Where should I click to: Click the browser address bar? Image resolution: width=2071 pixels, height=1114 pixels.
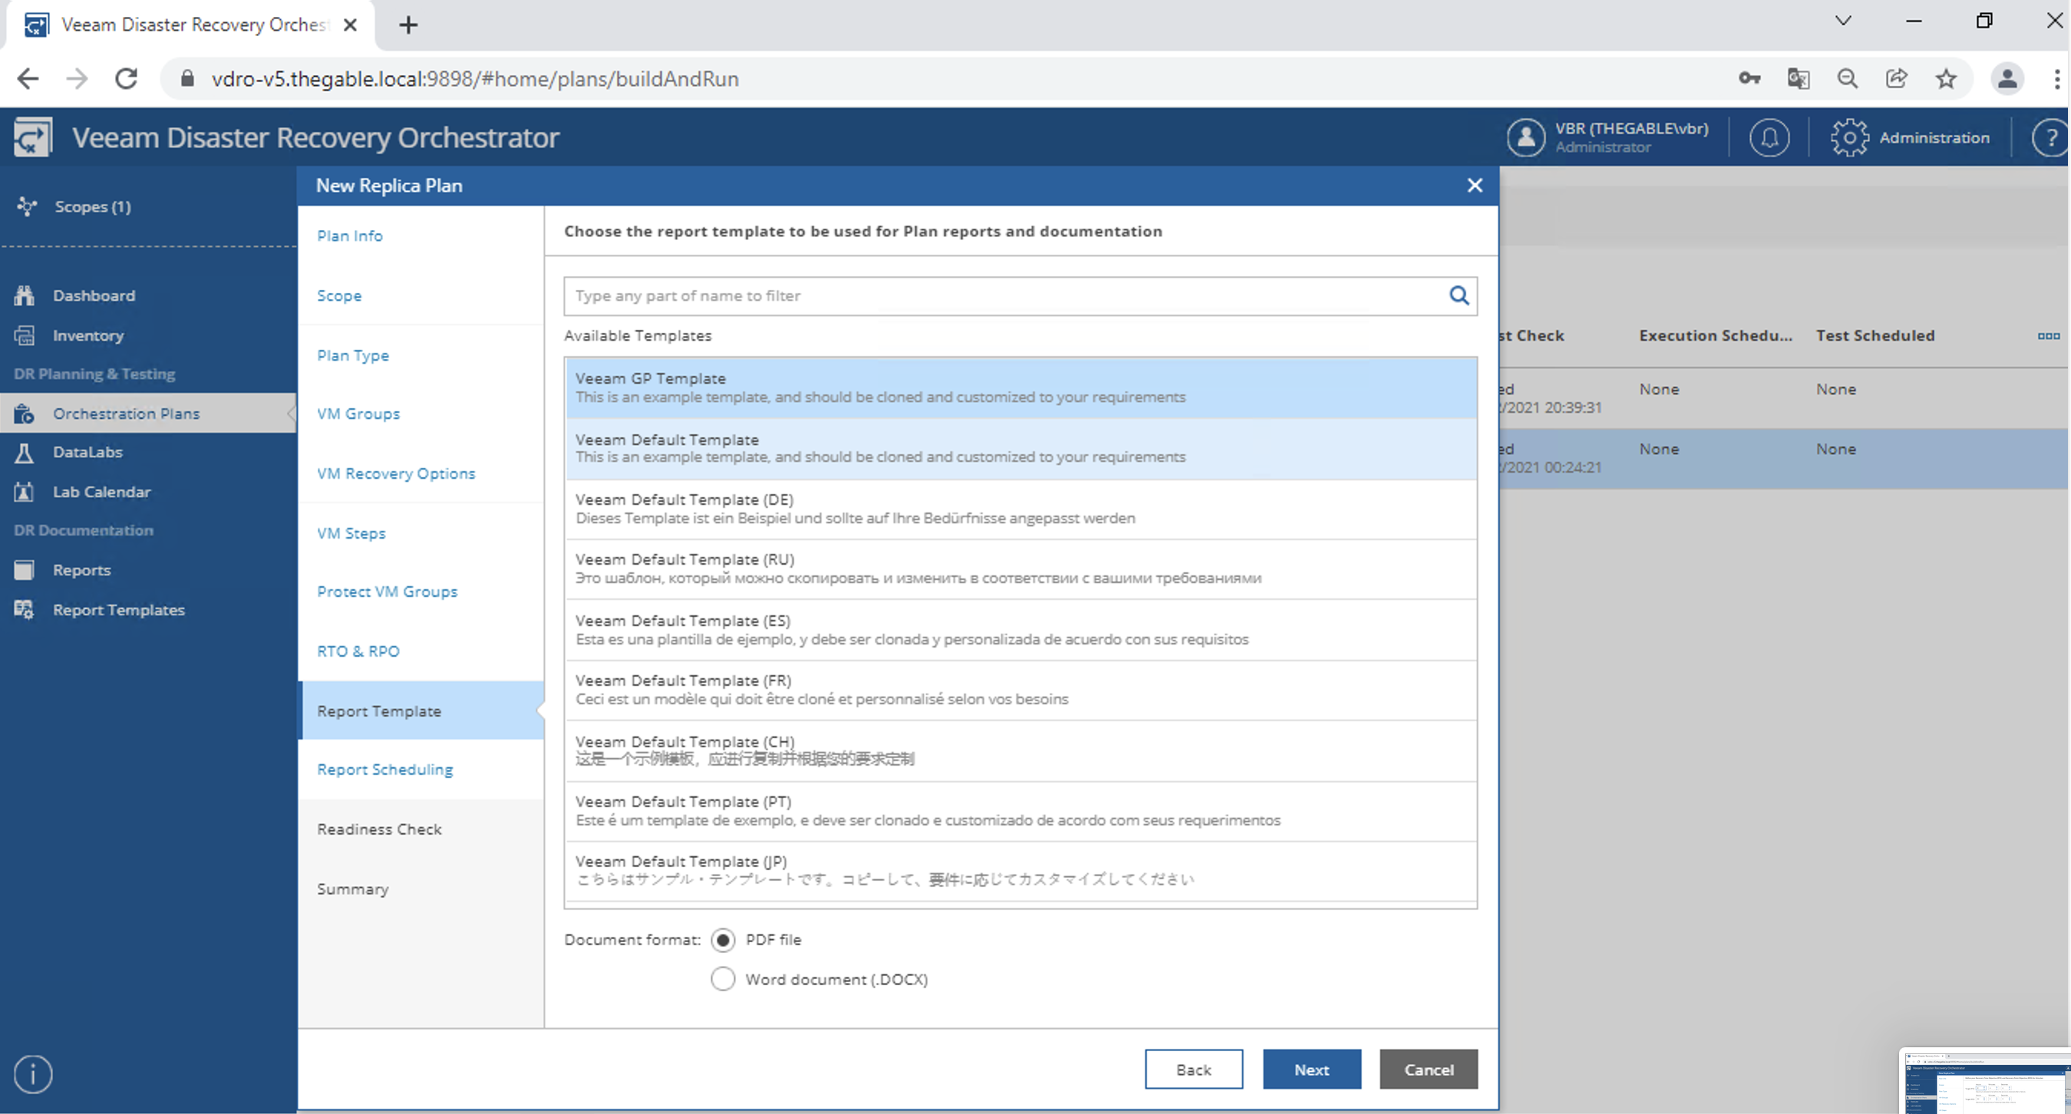(x=949, y=79)
